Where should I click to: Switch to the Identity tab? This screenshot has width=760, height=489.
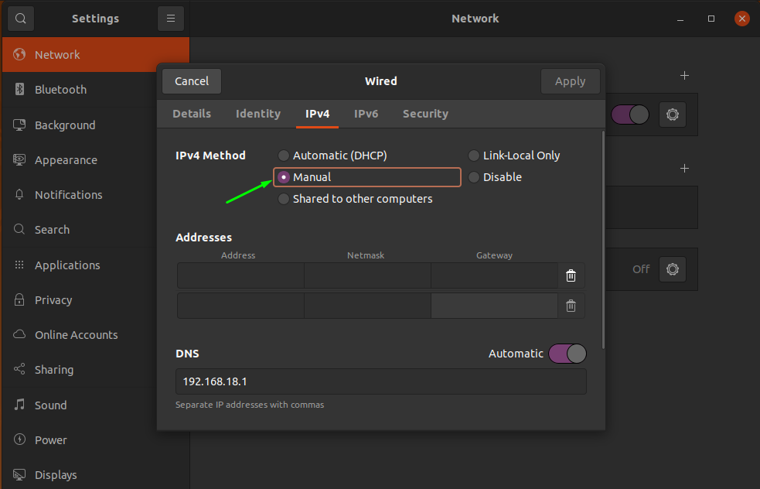[258, 114]
